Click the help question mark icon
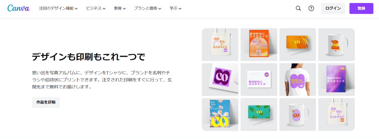 click(x=311, y=8)
